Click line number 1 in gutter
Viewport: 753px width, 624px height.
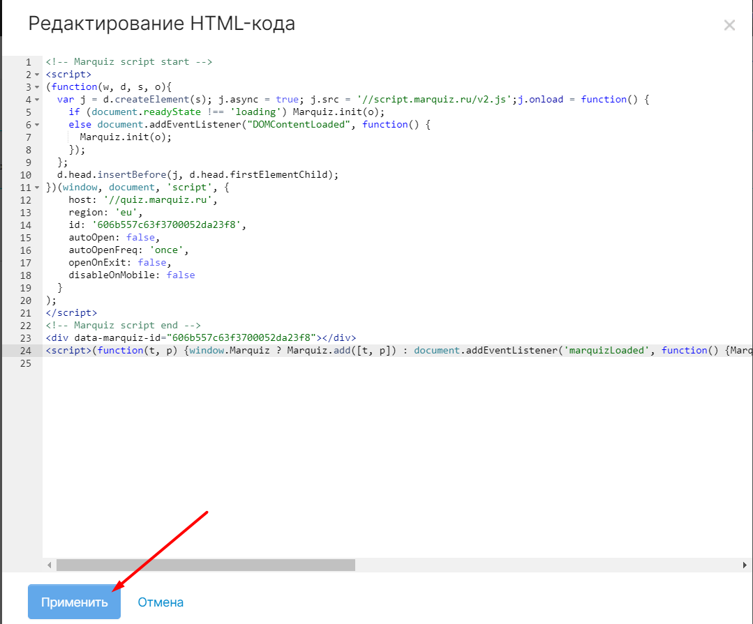click(x=29, y=62)
